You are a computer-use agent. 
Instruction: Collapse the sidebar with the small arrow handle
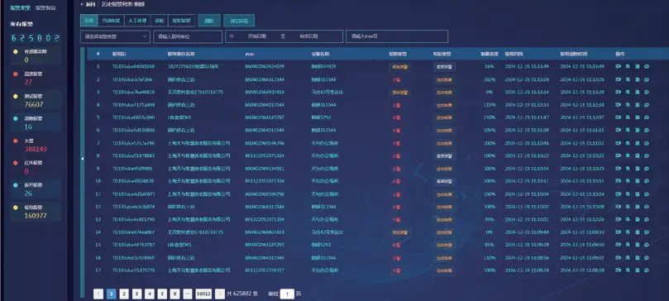pos(83,159)
